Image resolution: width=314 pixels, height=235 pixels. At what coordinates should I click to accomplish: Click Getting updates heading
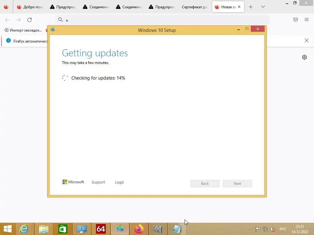coord(95,53)
